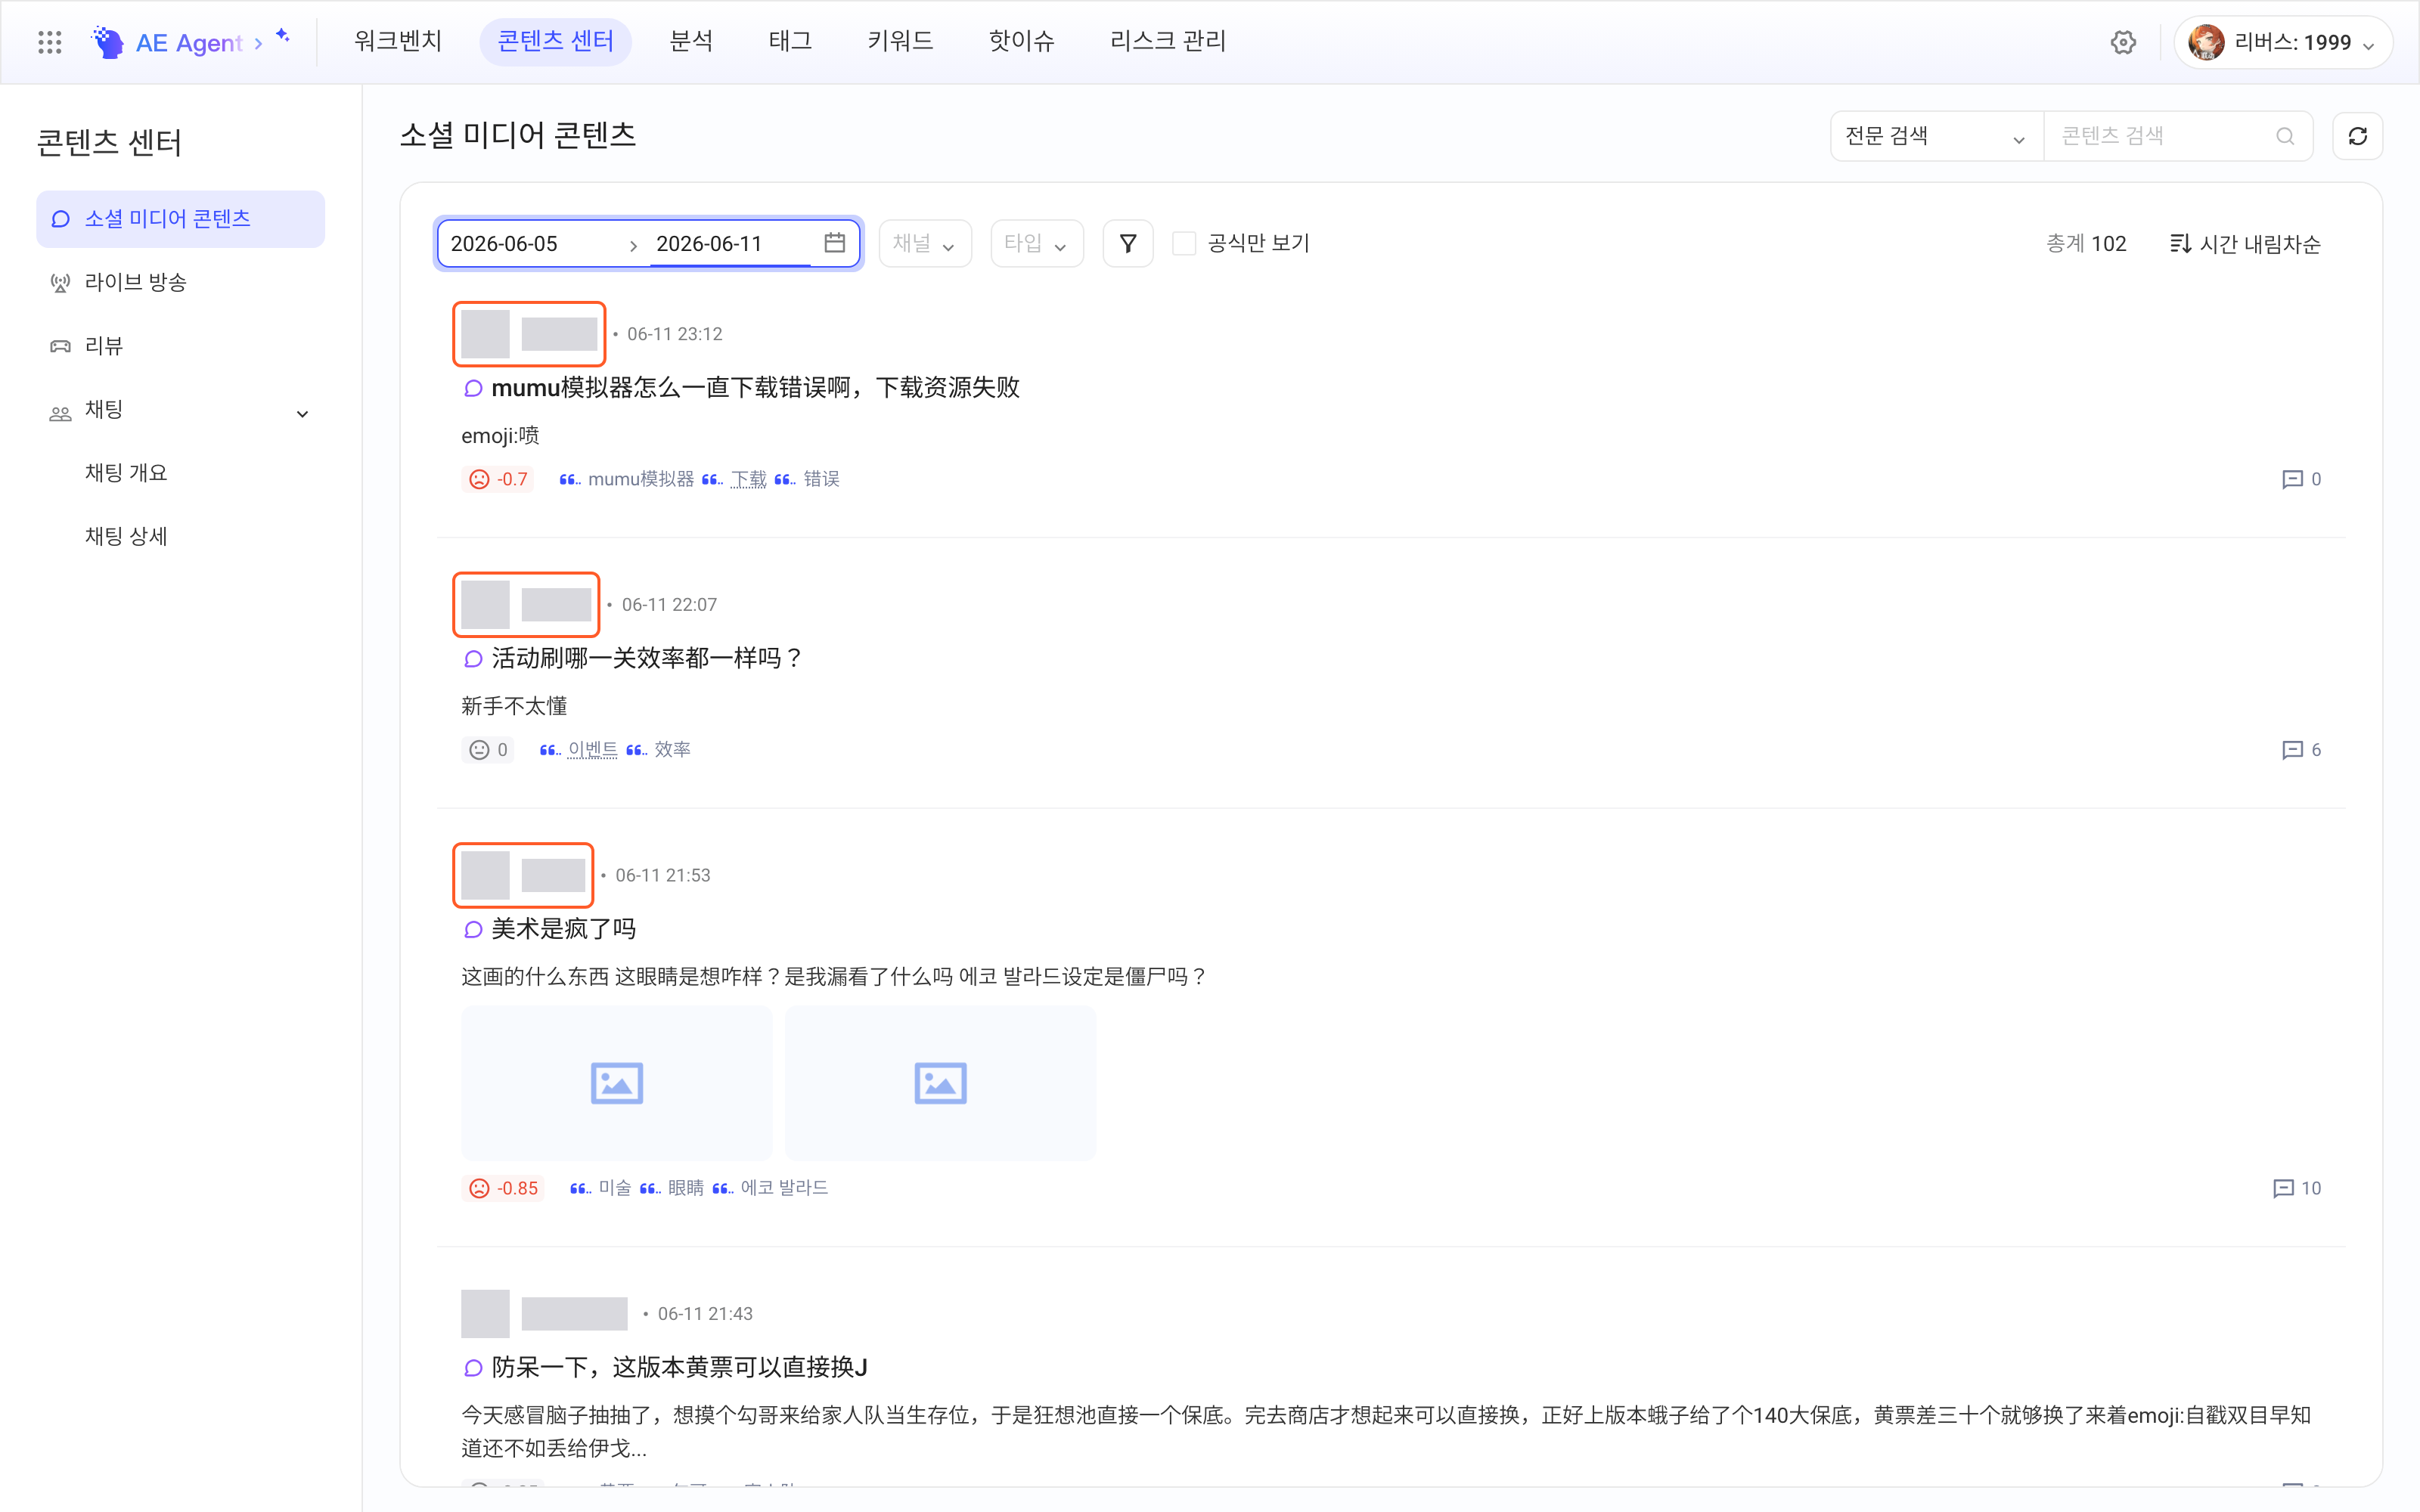
Task: Open settings gear icon
Action: click(2123, 42)
